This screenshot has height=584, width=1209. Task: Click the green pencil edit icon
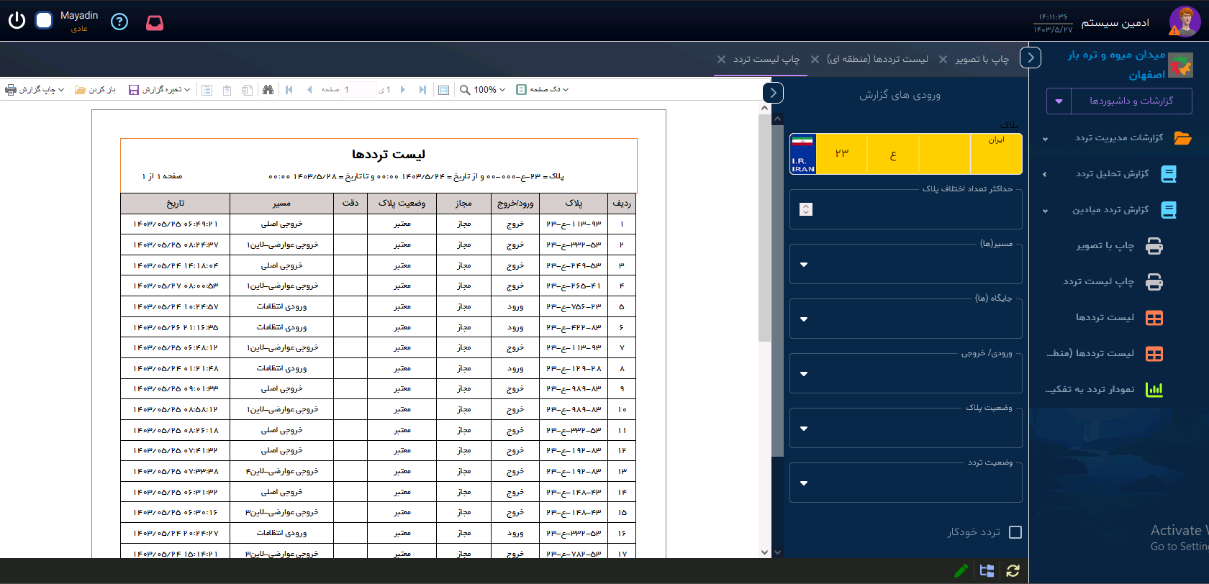click(961, 570)
